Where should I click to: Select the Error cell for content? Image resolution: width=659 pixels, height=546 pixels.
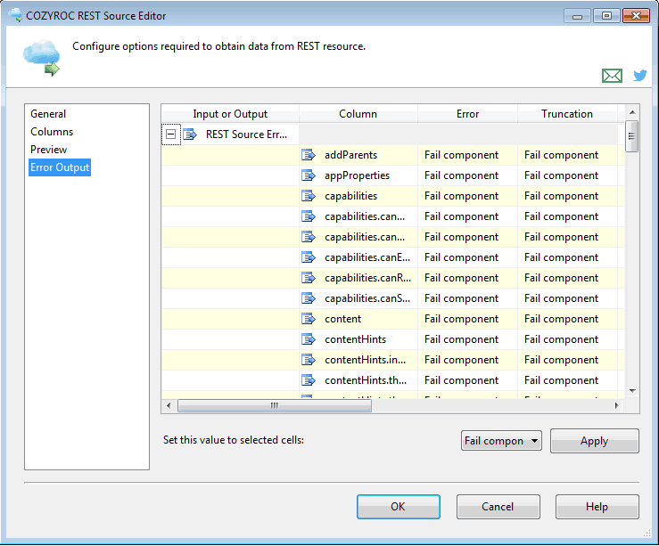pos(467,319)
